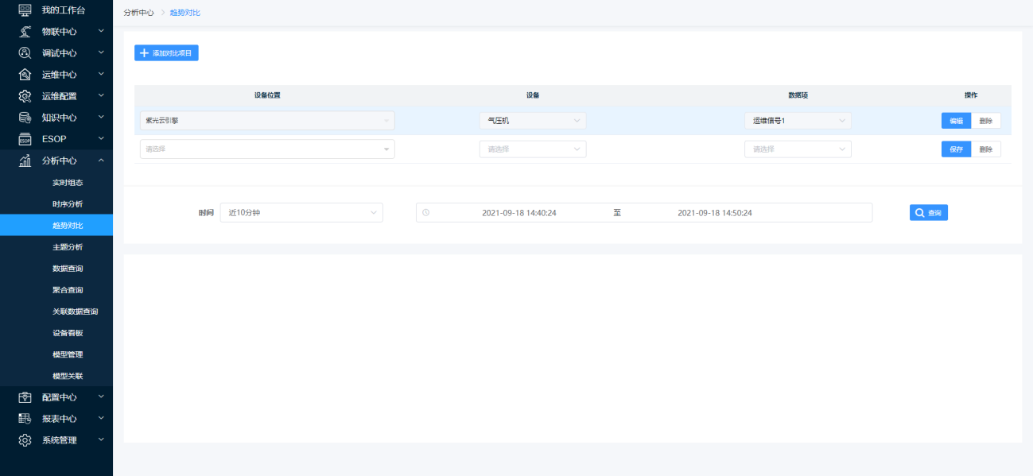The height and width of the screenshot is (476, 1033).
Task: Click the ESOP sidebar icon
Action: pos(25,139)
